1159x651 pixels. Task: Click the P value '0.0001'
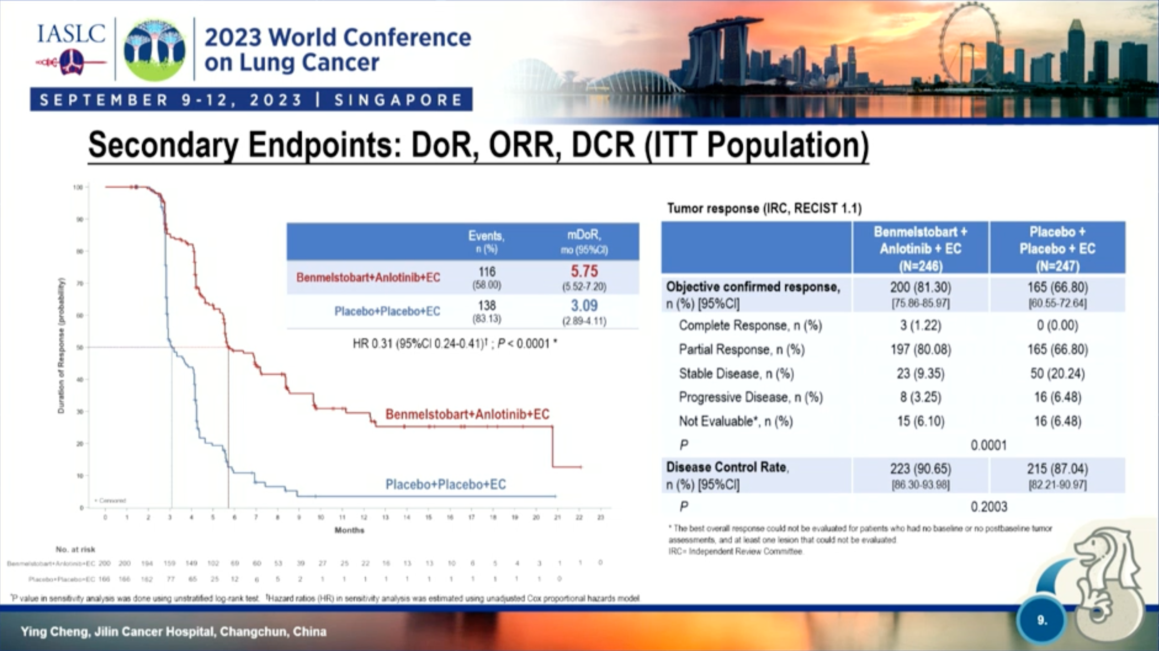point(989,446)
